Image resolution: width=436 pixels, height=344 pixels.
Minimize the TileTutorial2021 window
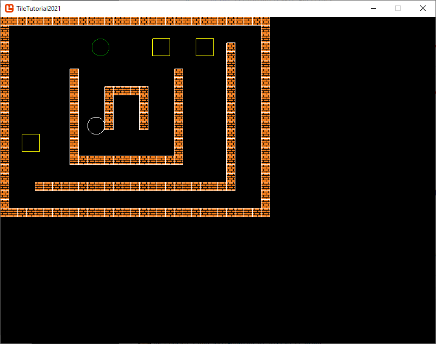(373, 8)
